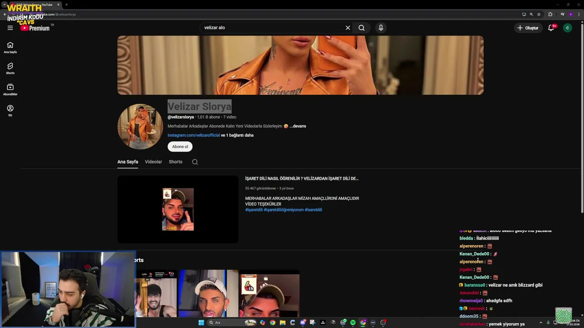Click the channel banner image
The height and width of the screenshot is (328, 584).
click(x=300, y=65)
